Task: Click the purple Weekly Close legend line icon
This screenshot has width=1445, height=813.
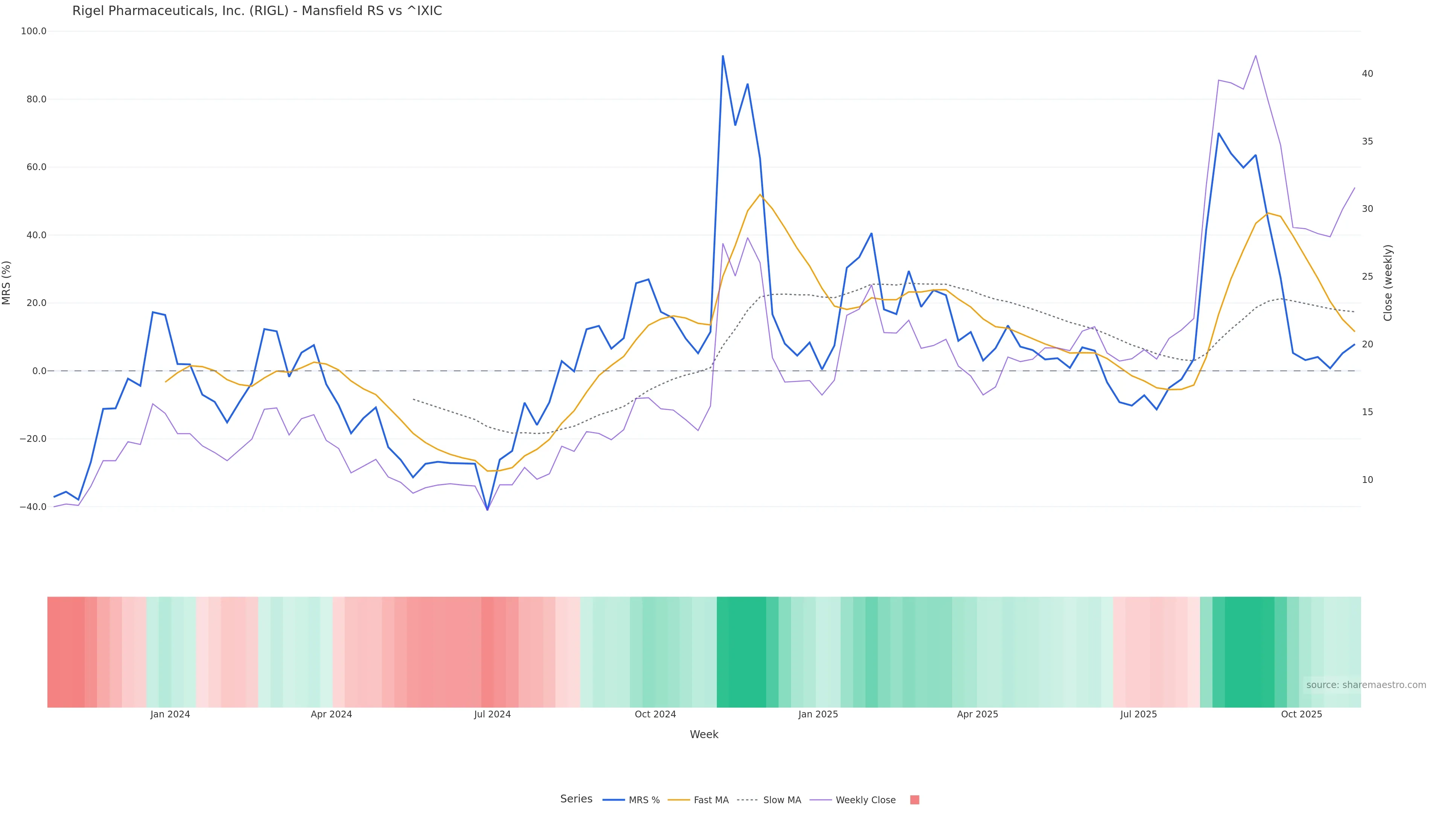Action: tap(821, 800)
